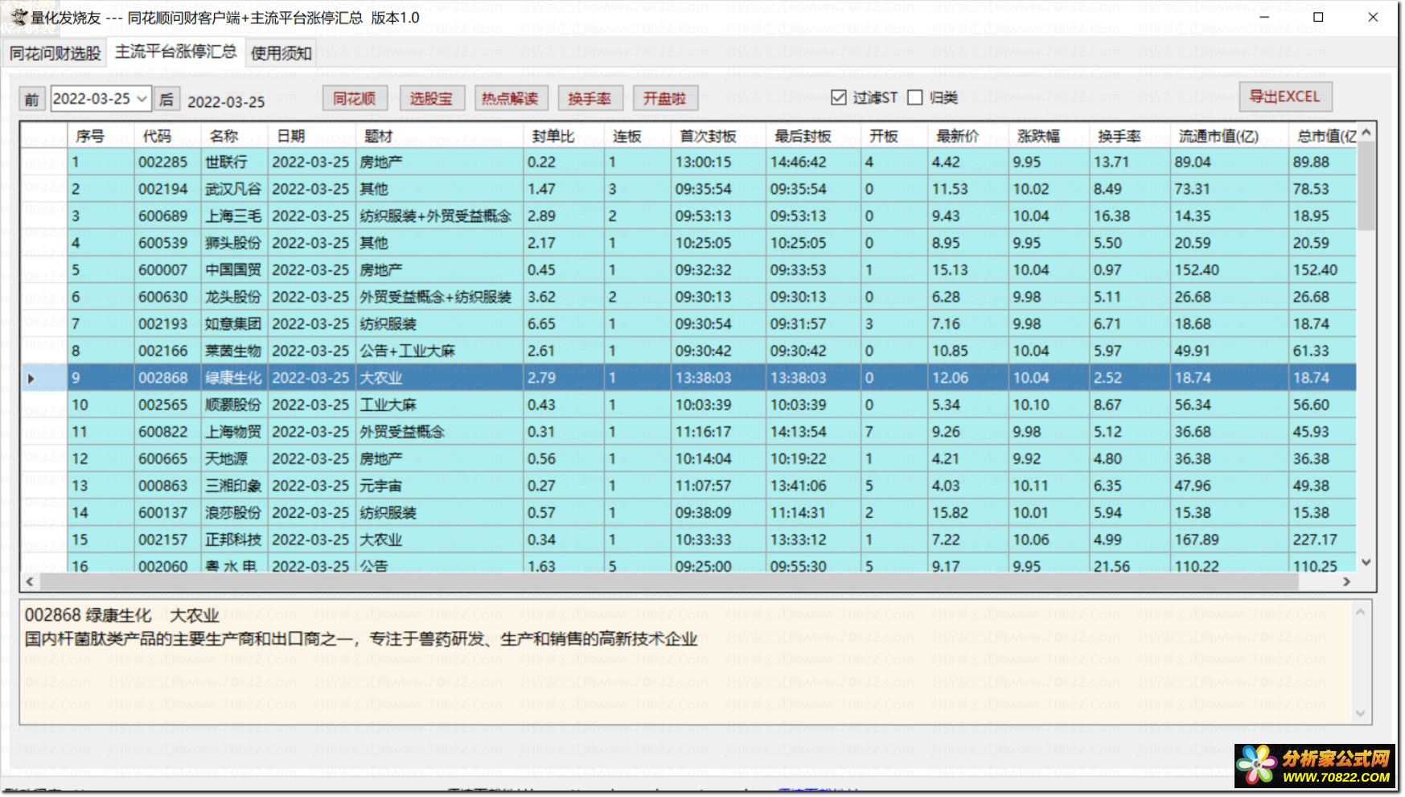
Task: Click the 中国国贸 name cell
Action: pos(235,269)
